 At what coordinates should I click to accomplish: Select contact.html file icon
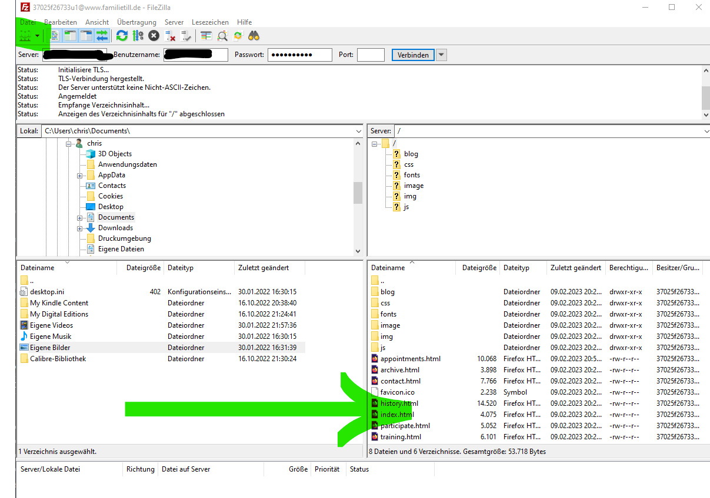tap(375, 381)
